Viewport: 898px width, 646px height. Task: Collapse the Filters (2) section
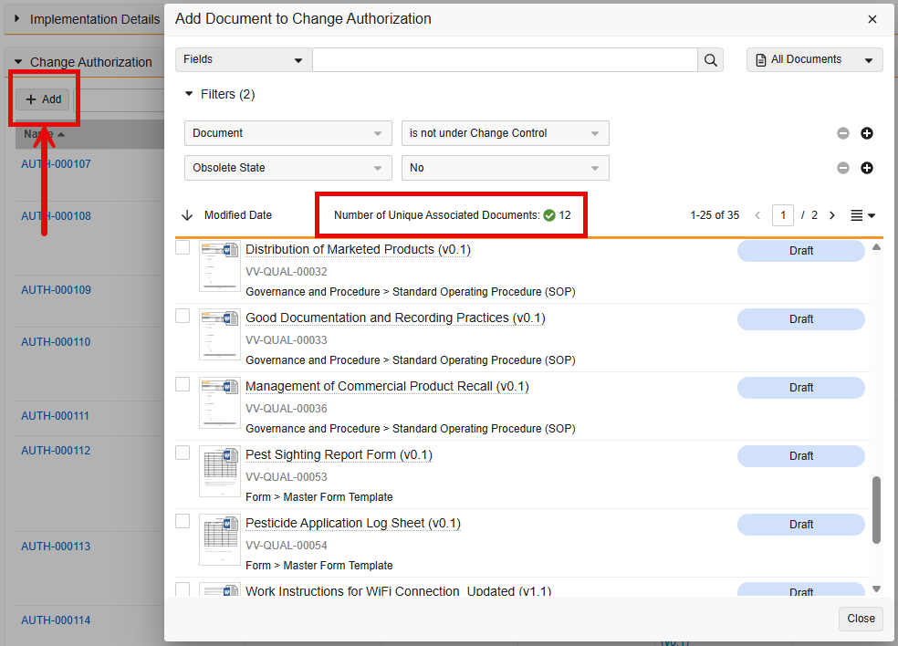point(189,94)
